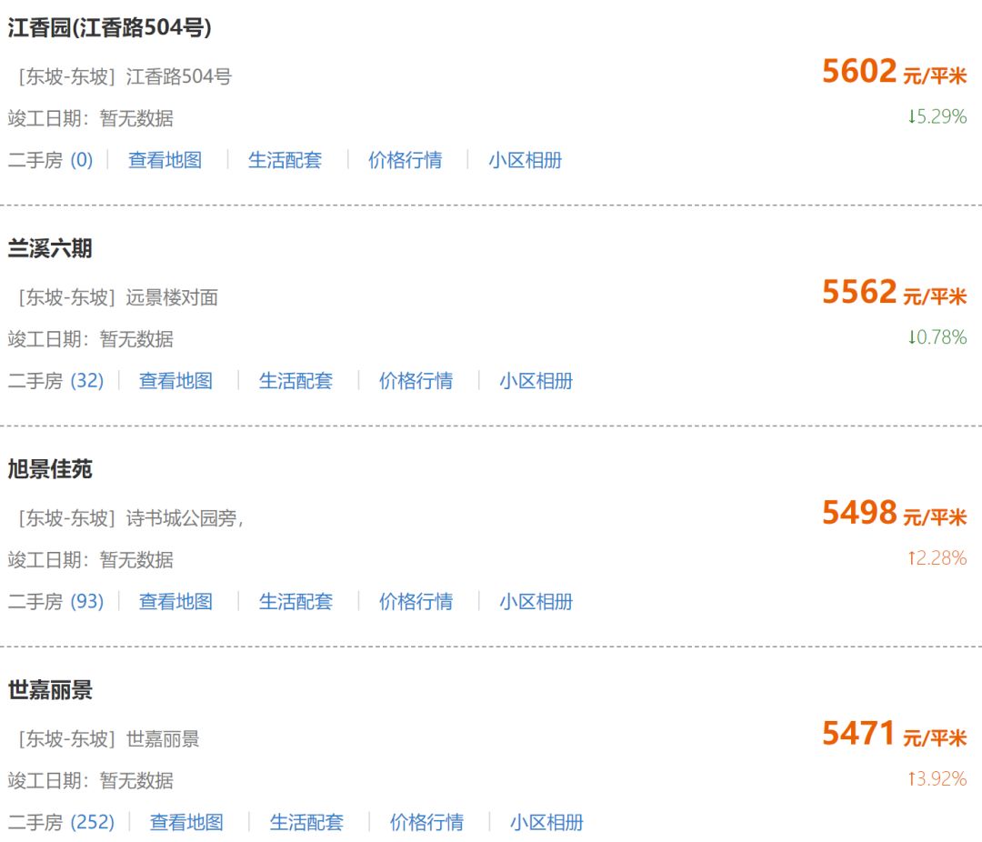Check 价格行情 for 兰溪六期

[x=416, y=380]
